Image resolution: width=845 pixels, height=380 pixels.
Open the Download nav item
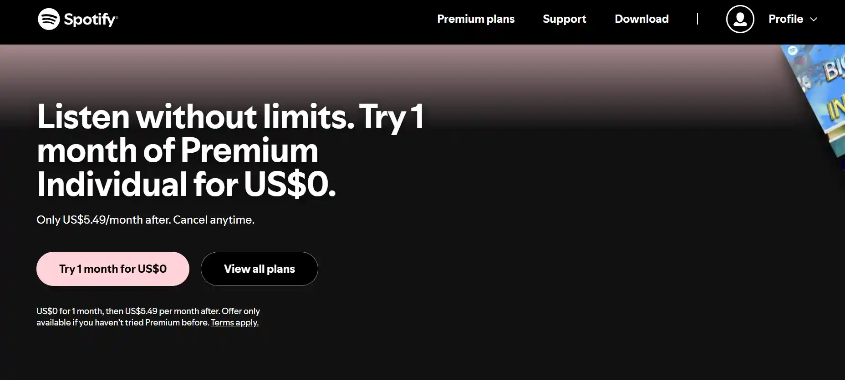click(641, 19)
